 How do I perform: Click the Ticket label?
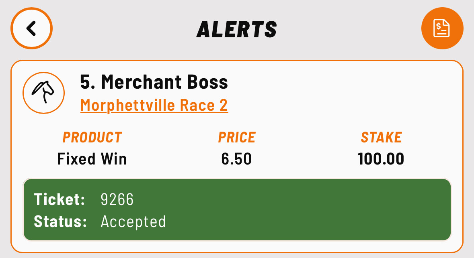[60, 199]
